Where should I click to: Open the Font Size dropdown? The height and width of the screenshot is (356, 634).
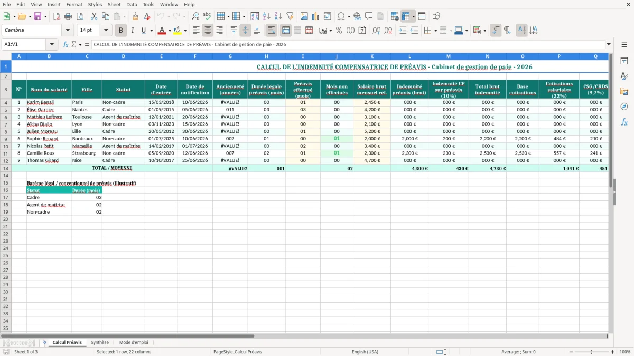tap(106, 31)
